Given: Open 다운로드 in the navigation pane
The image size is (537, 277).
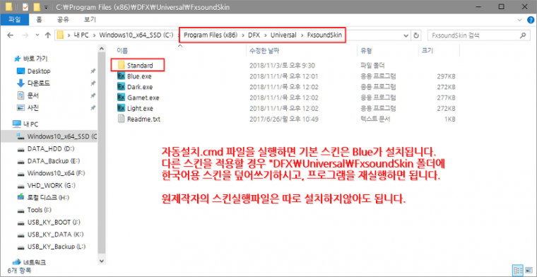Looking at the screenshot, I should click(x=39, y=83).
